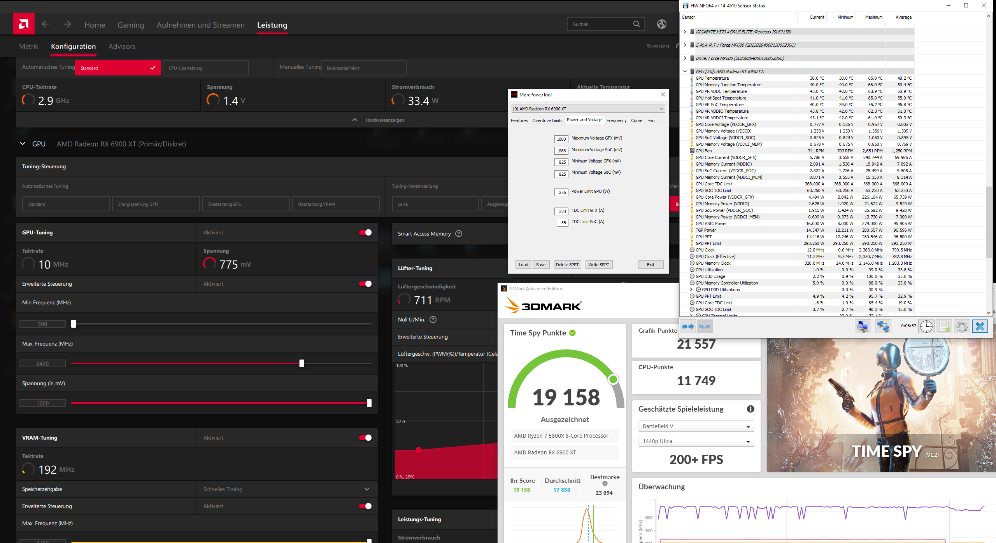
Task: Expand the GIGABYTE X570 AORUS ELITE sensor group
Action: (x=685, y=32)
